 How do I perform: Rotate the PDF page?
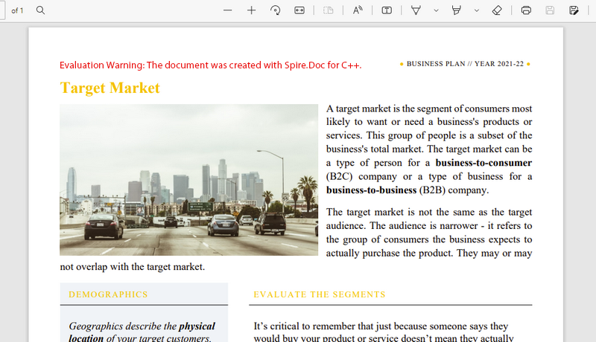click(275, 10)
